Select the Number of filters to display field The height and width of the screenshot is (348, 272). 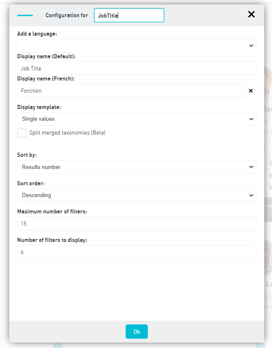pyautogui.click(x=137, y=252)
